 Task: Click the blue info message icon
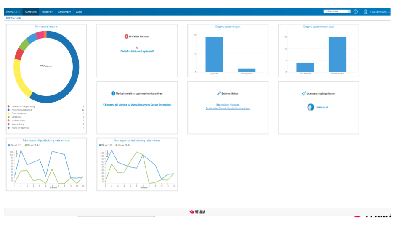coord(113,93)
